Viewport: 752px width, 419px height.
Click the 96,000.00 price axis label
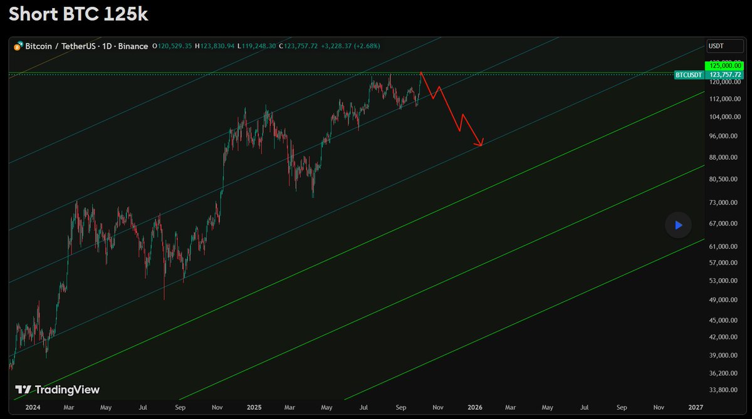pos(724,136)
